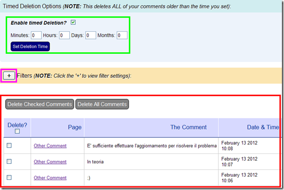Uncheck the Enable timed Deletion checkbox
The image size is (284, 190).
pos(73,23)
